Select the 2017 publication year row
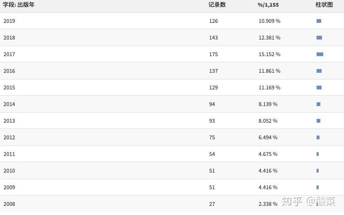Screen dimensions: 344x215 pos(172,54)
